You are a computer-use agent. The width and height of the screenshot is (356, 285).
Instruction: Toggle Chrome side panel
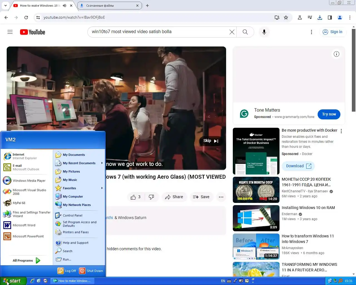click(x=330, y=17)
